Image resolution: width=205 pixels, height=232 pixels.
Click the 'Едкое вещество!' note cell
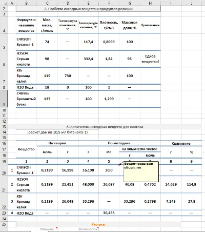pos(150,59)
